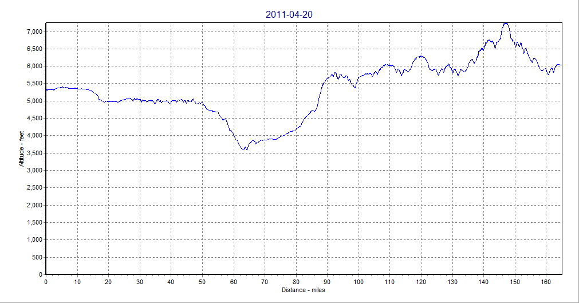Click the 10 mile distance tick label
Image resolution: width=579 pixels, height=303 pixels.
[77, 282]
